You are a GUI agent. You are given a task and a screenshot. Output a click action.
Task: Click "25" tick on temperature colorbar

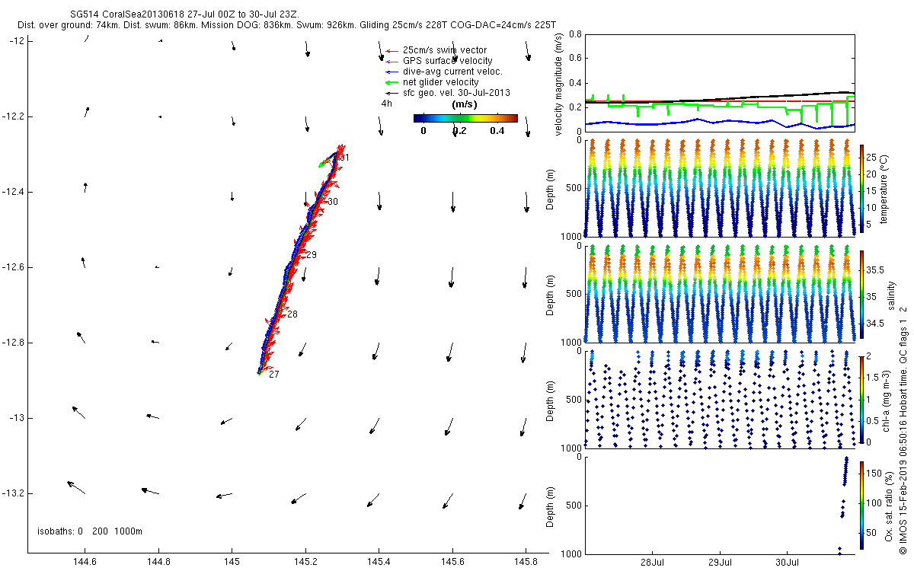871,156
